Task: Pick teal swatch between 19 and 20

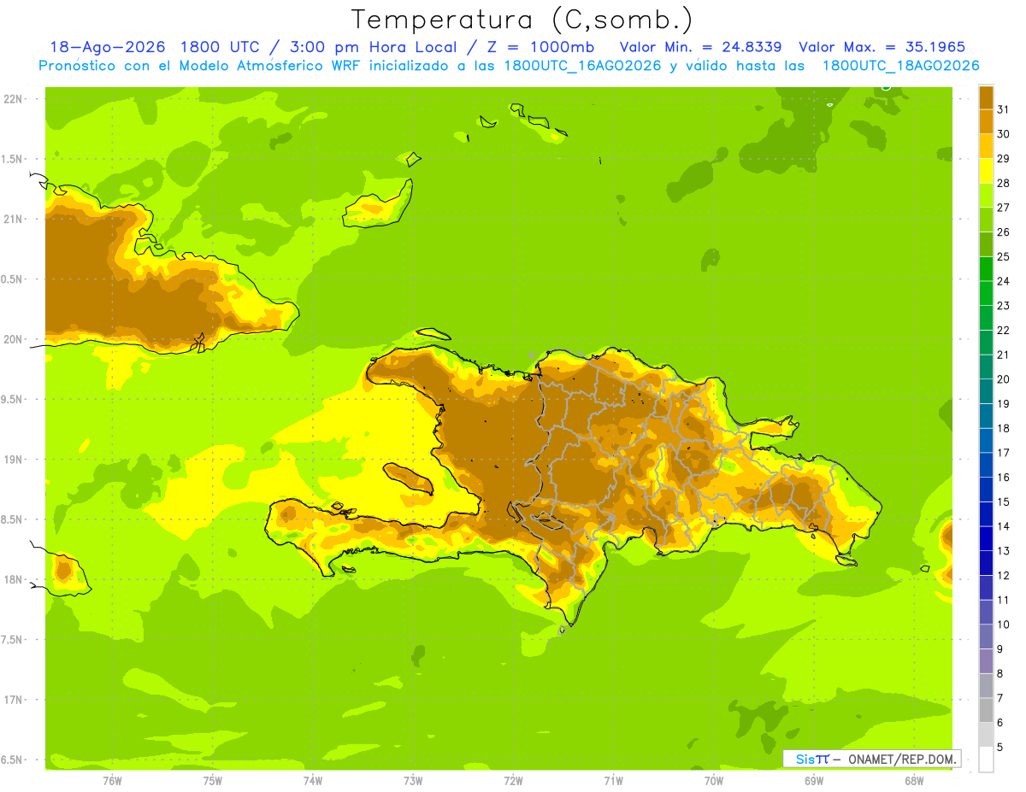Action: [x=987, y=391]
